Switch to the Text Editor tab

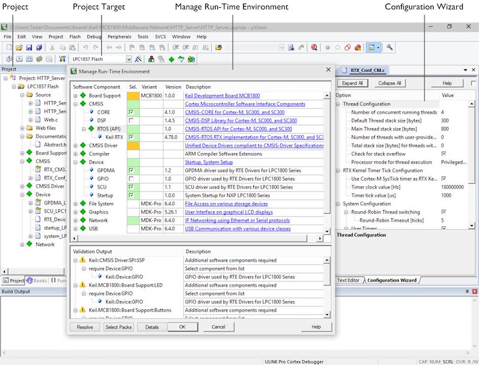pos(348,280)
